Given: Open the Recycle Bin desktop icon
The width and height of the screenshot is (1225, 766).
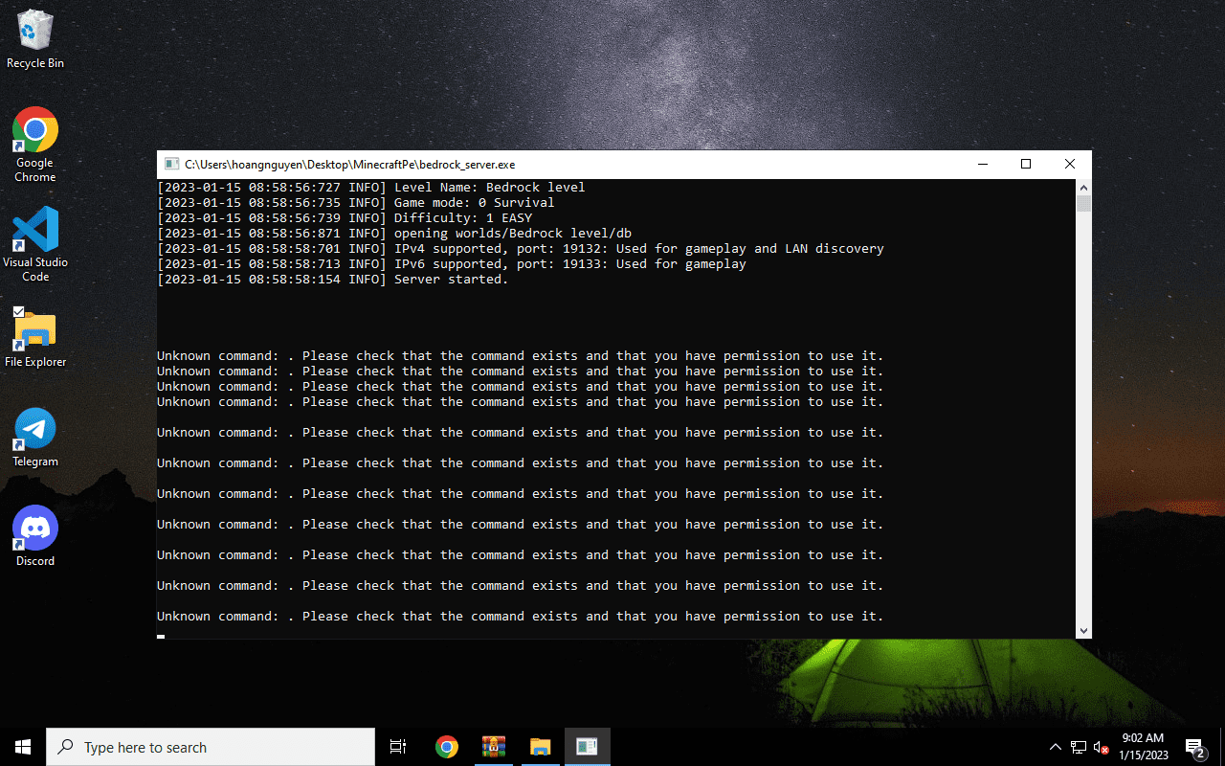Looking at the screenshot, I should [35, 39].
